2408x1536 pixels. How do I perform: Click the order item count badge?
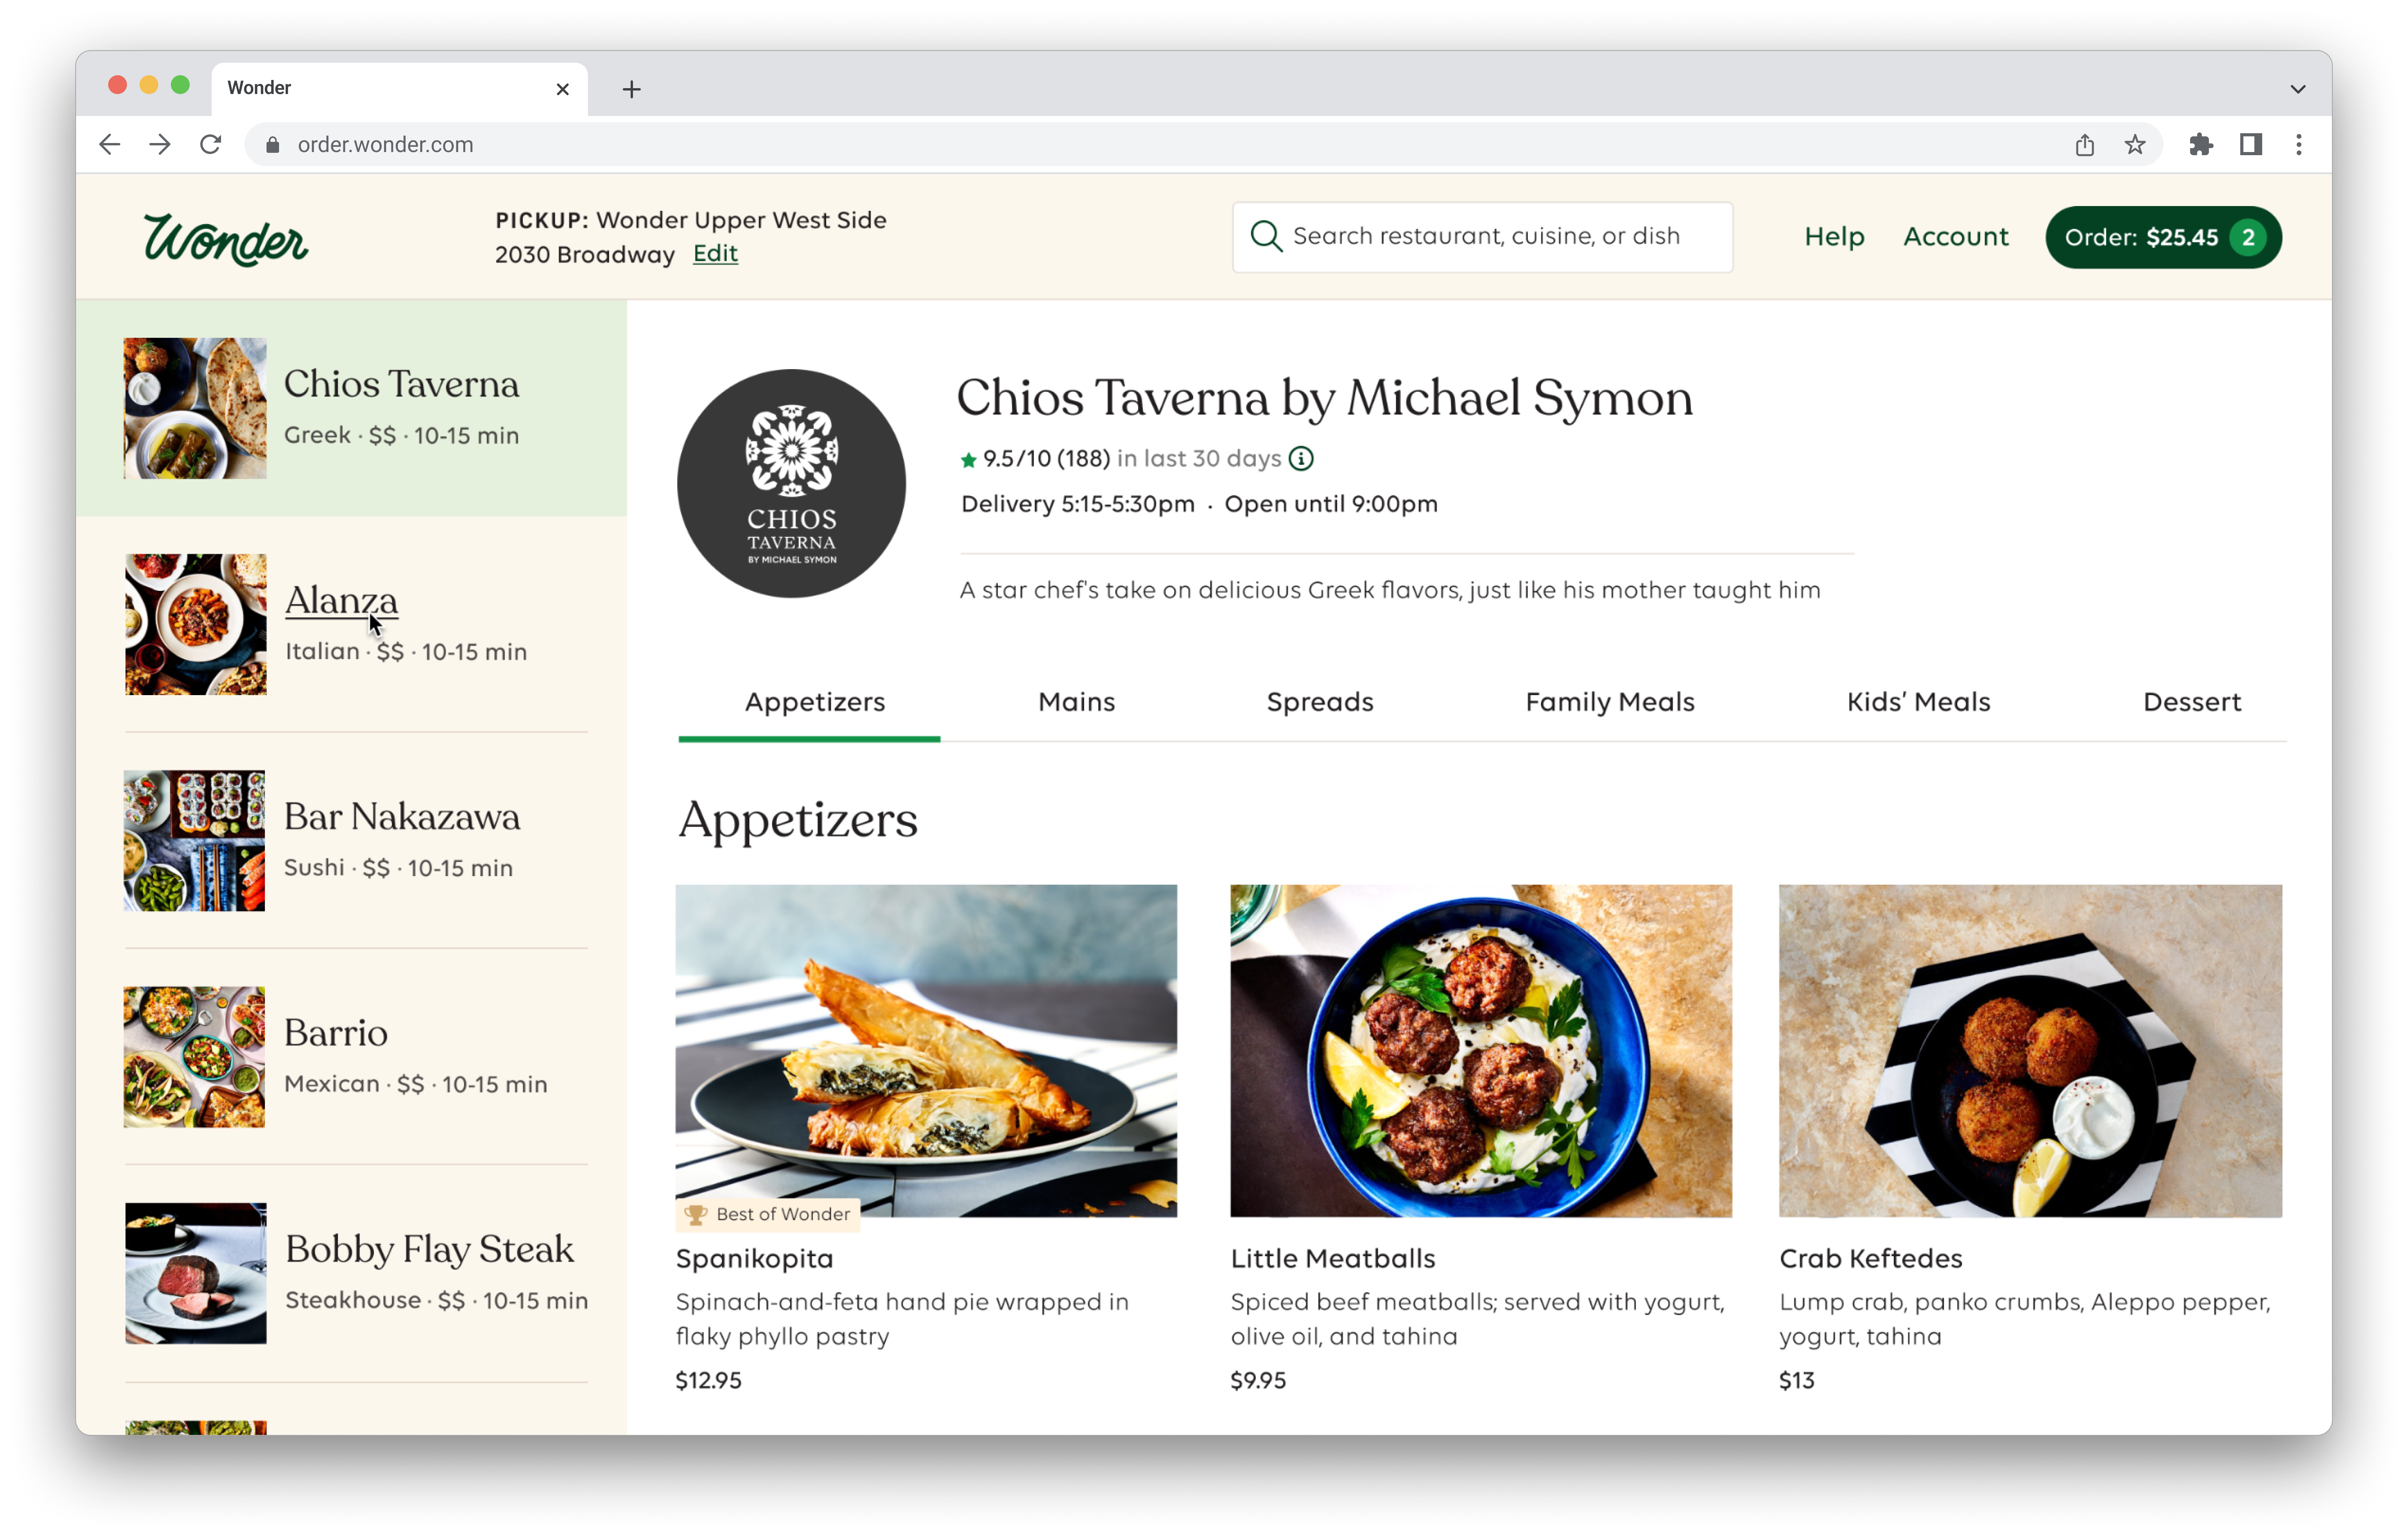tap(2248, 237)
